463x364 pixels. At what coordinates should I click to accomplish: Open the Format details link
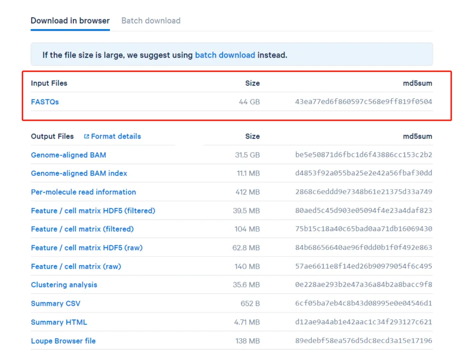(116, 136)
